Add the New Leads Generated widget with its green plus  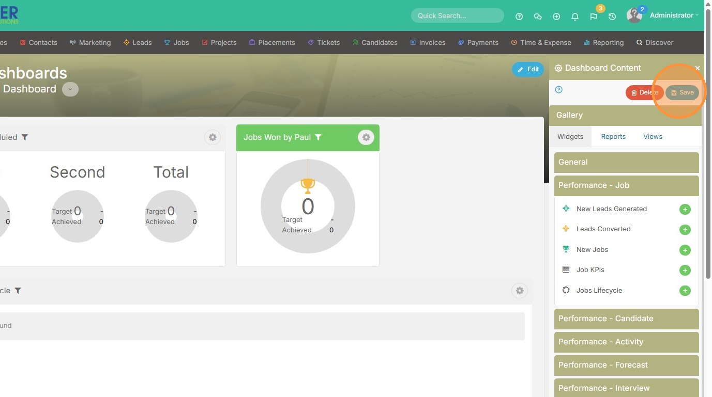685,209
